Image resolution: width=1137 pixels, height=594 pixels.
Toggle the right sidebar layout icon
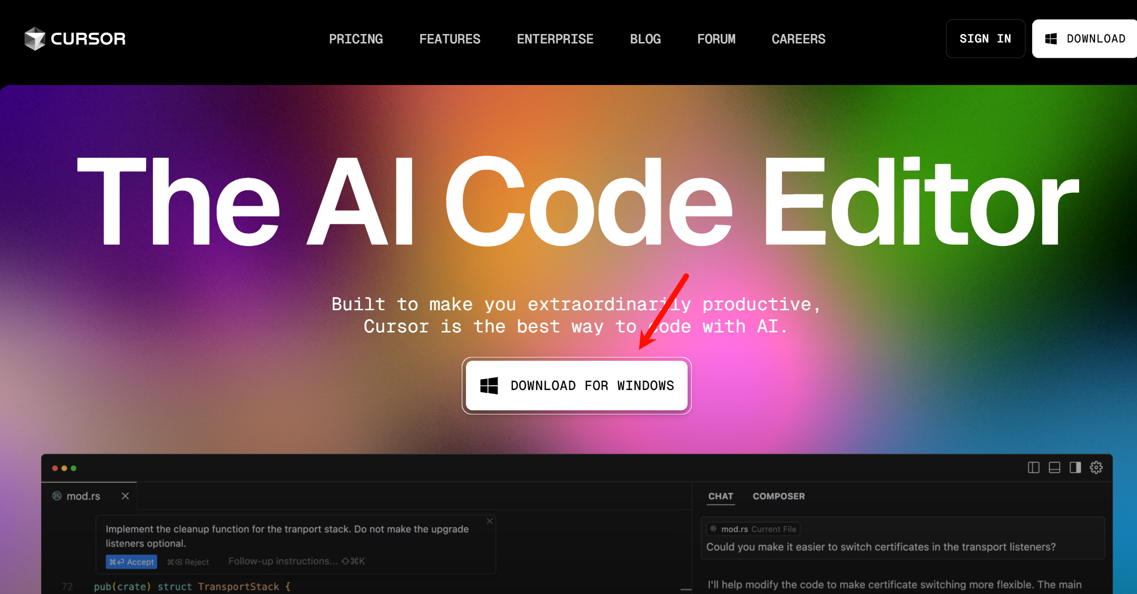coord(1075,467)
